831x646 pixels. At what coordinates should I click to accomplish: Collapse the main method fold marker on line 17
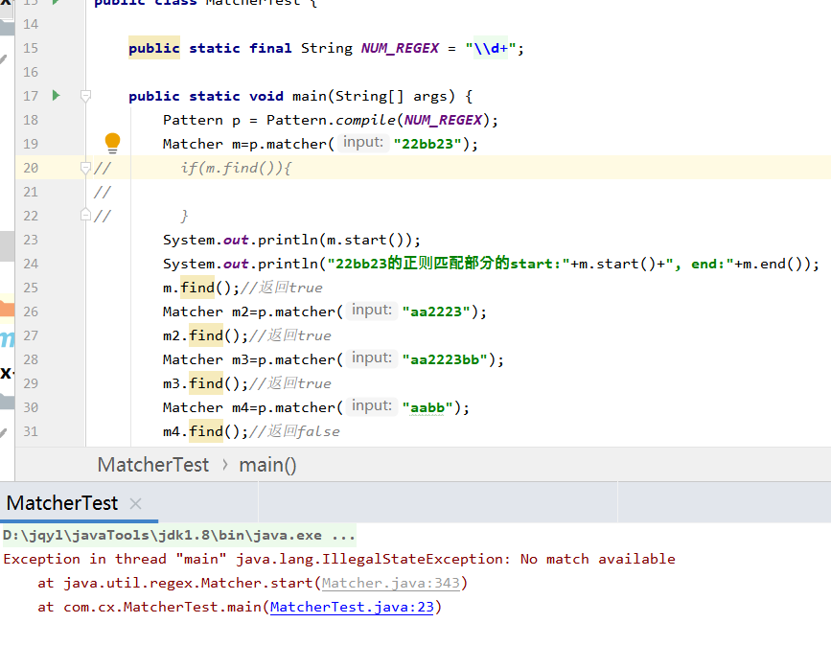85,96
